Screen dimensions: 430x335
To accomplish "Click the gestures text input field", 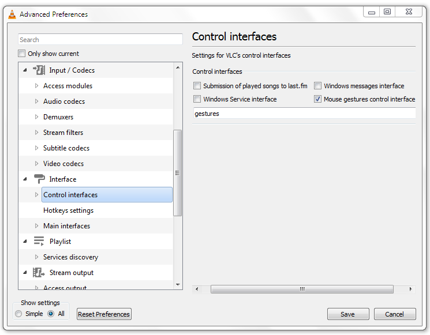I will [304, 114].
